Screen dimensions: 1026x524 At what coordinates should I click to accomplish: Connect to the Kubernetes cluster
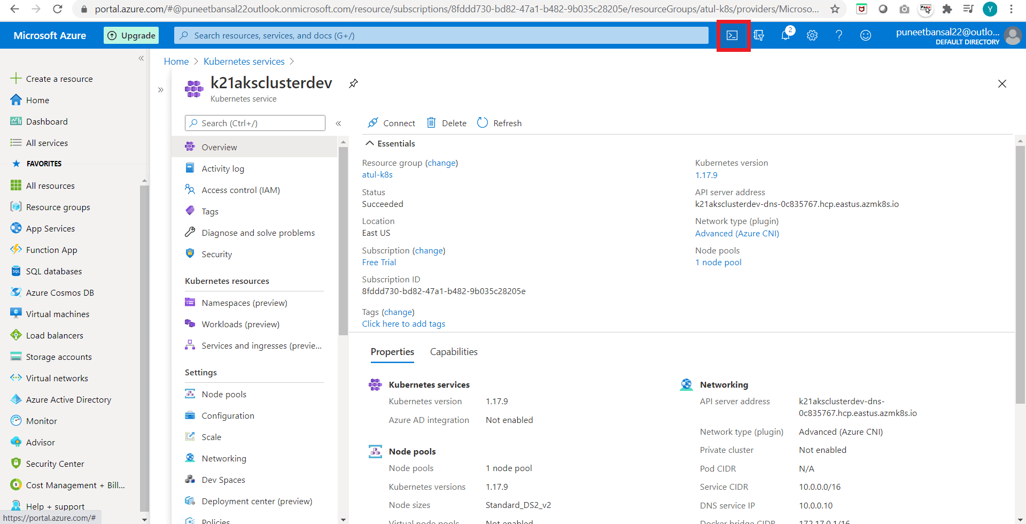pyautogui.click(x=391, y=123)
